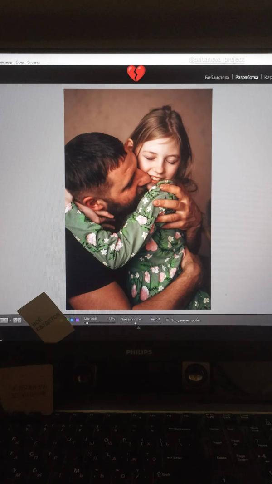The image size is (272, 484).
Task: Open the Окно menu
Action: pyautogui.click(x=19, y=62)
